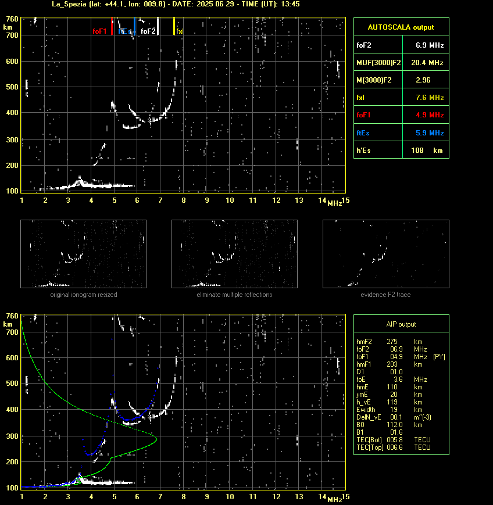The width and height of the screenshot is (493, 505).
Task: Click the TEC[Bot] 005.8 TECU row
Action: tap(394, 439)
